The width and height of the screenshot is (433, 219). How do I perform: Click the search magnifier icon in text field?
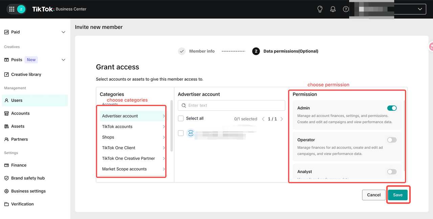(x=184, y=105)
